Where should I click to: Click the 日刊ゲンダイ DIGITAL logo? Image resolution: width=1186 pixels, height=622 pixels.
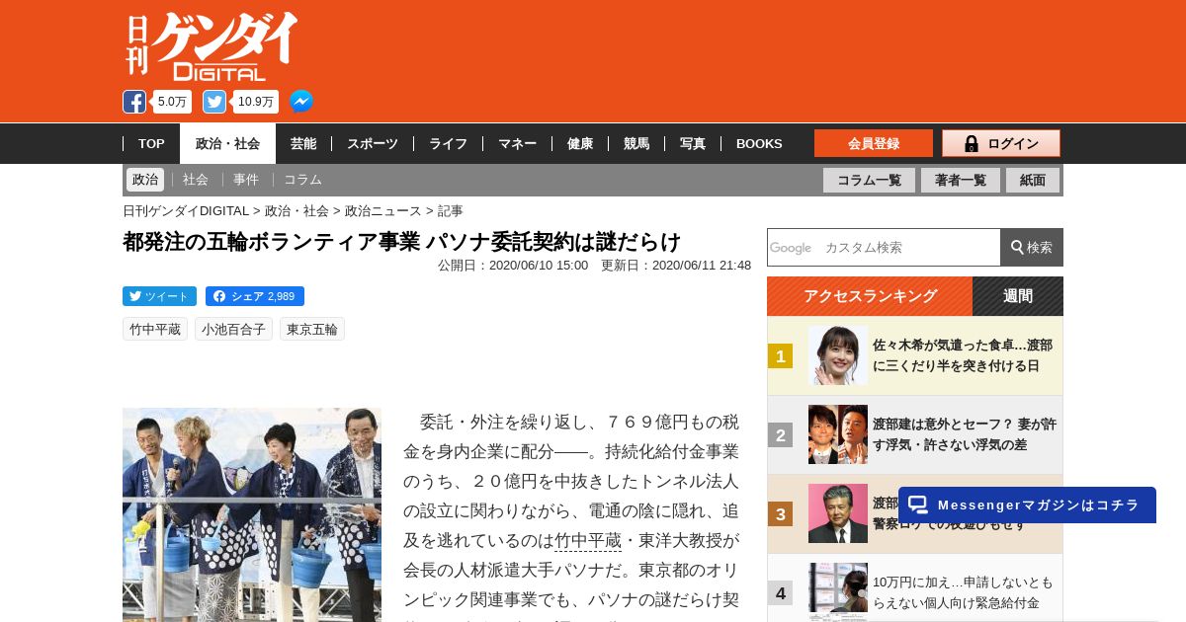(212, 45)
